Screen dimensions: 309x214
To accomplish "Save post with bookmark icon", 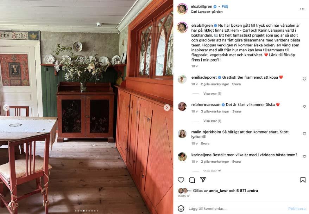I will tap(303, 180).
